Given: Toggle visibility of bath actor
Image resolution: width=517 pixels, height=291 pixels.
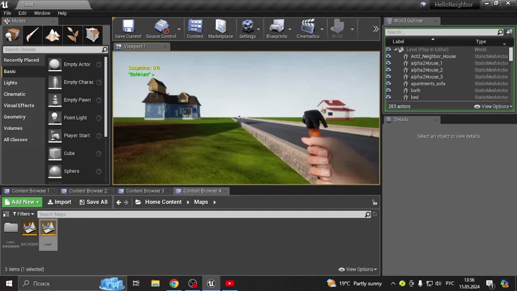Looking at the screenshot, I should tap(389, 91).
